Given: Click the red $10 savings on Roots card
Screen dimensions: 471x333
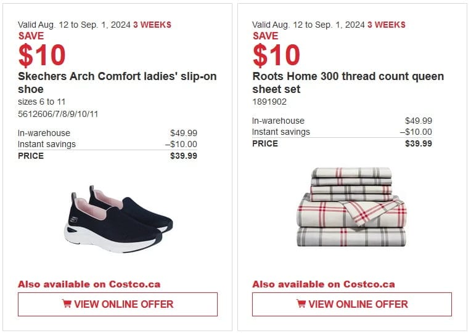Looking at the screenshot, I should click(276, 55).
